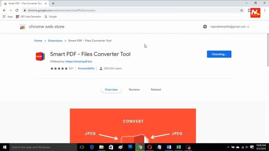Switch to the Related tab
Image resolution: width=269 pixels, height=151 pixels.
(156, 89)
